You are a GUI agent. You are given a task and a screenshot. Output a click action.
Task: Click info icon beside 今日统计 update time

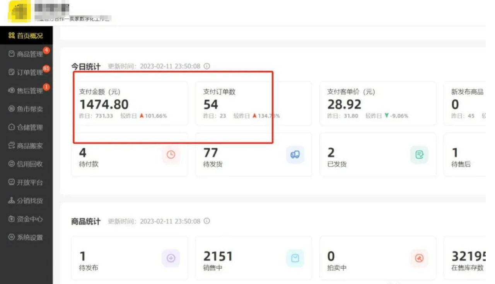pos(207,66)
